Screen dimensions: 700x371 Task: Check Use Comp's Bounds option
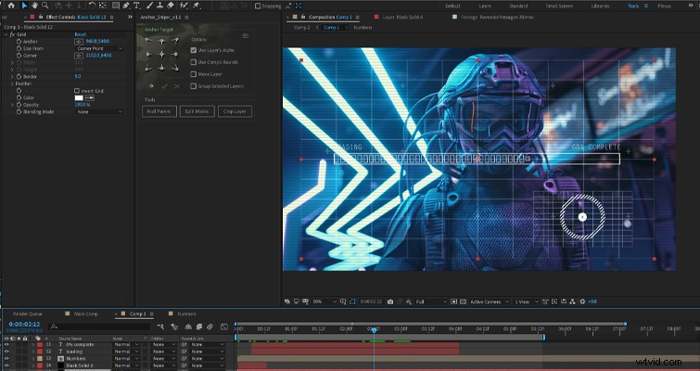[x=193, y=62]
